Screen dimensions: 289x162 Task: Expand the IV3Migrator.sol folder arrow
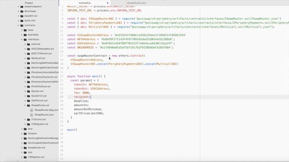pos(25,124)
